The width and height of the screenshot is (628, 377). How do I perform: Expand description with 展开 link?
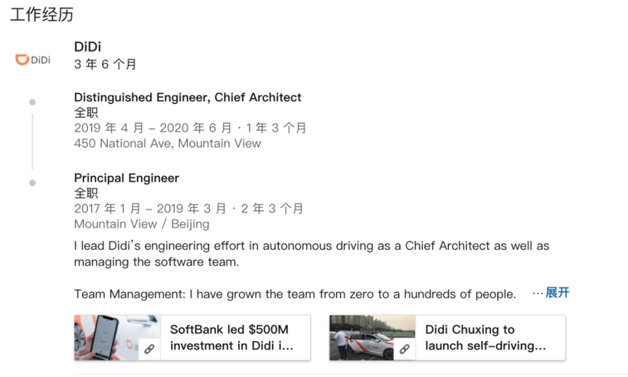click(557, 293)
